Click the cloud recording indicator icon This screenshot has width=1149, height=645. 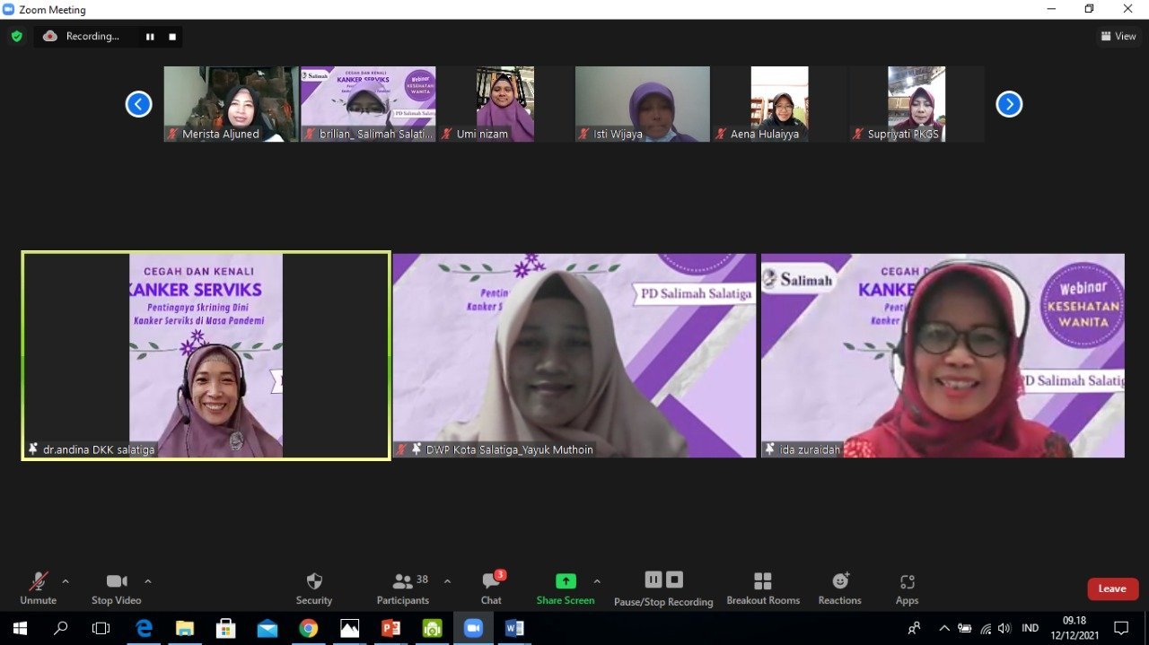[x=50, y=36]
